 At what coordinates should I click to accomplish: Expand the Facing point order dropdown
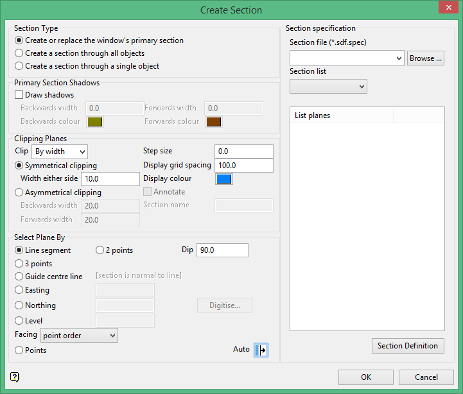pyautogui.click(x=79, y=336)
